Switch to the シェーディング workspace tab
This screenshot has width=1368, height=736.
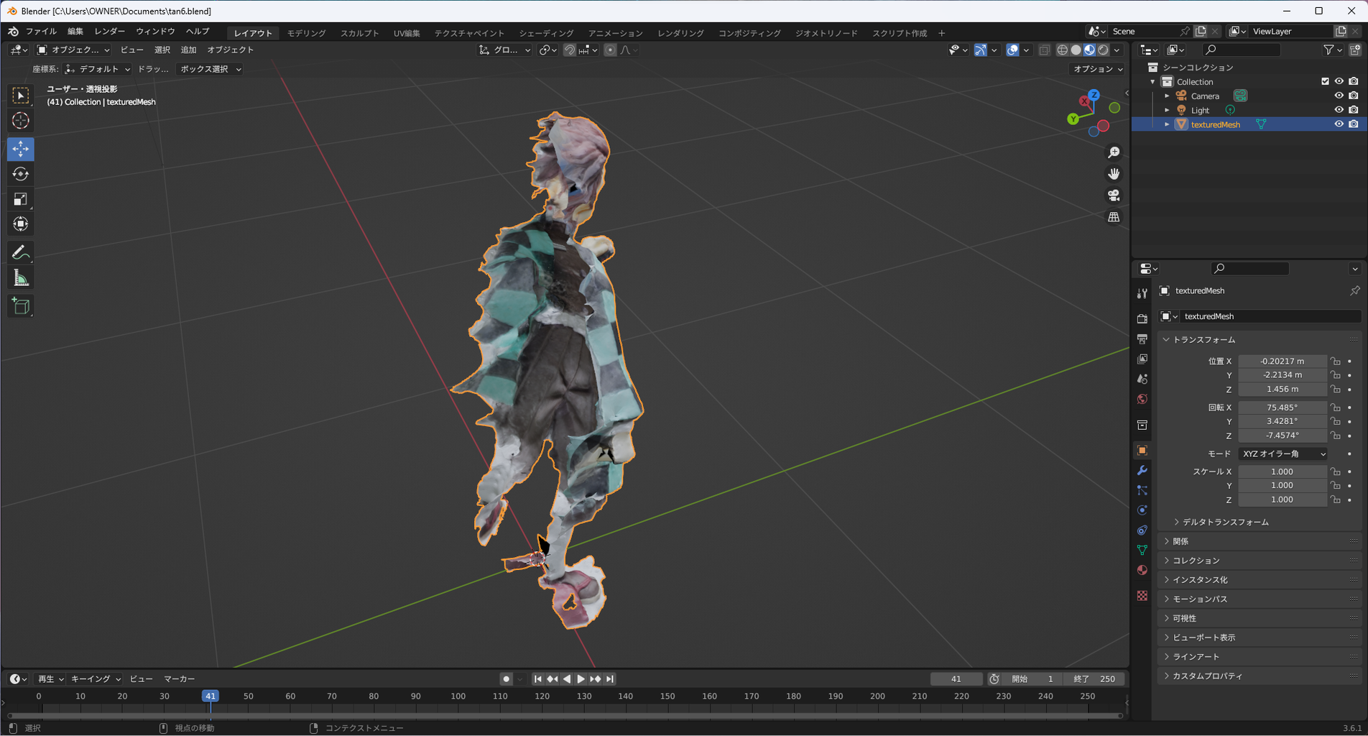tap(546, 33)
